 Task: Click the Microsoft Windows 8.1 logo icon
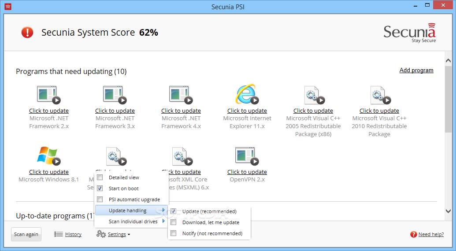pyautogui.click(x=48, y=156)
